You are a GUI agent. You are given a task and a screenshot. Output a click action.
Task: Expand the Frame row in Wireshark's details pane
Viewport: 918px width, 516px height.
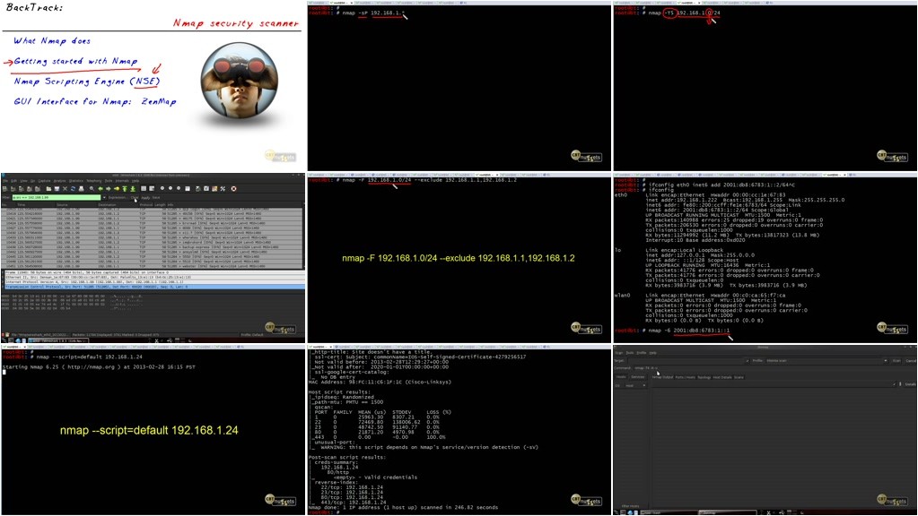[153, 272]
